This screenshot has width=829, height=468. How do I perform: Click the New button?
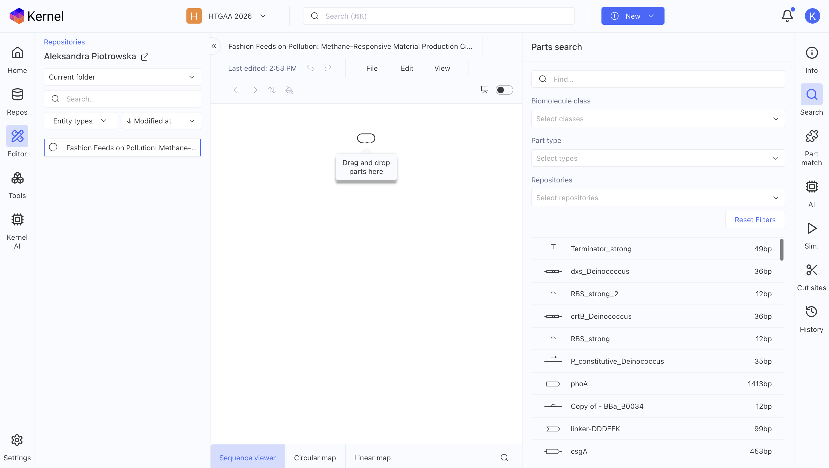tap(633, 16)
